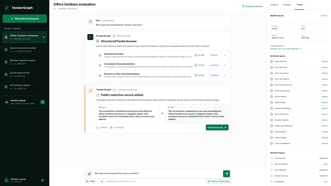Click the TenderGraph avatar on the StructuredTenderAnswer card
The width and height of the screenshot is (331, 186).
click(90, 37)
